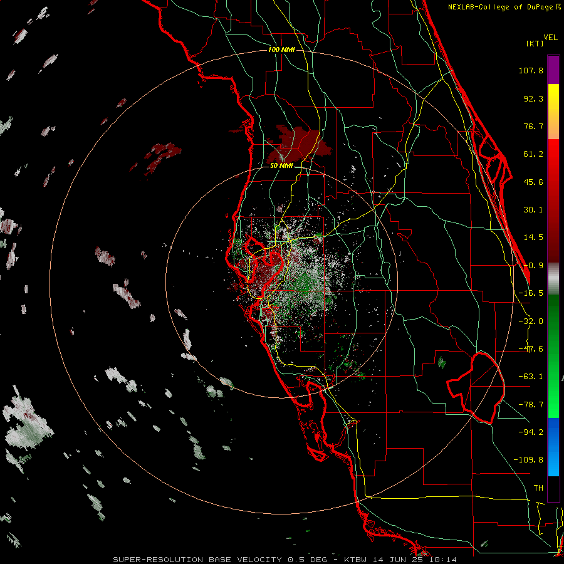Screen dimensions: 564x564
Task: Click the 30.1 velocity scale value
Action: (533, 210)
